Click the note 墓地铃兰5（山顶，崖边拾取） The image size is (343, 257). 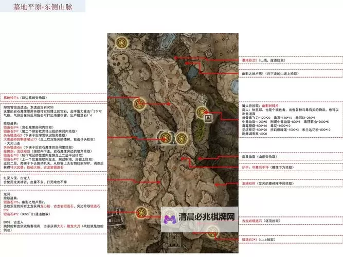click(x=264, y=60)
